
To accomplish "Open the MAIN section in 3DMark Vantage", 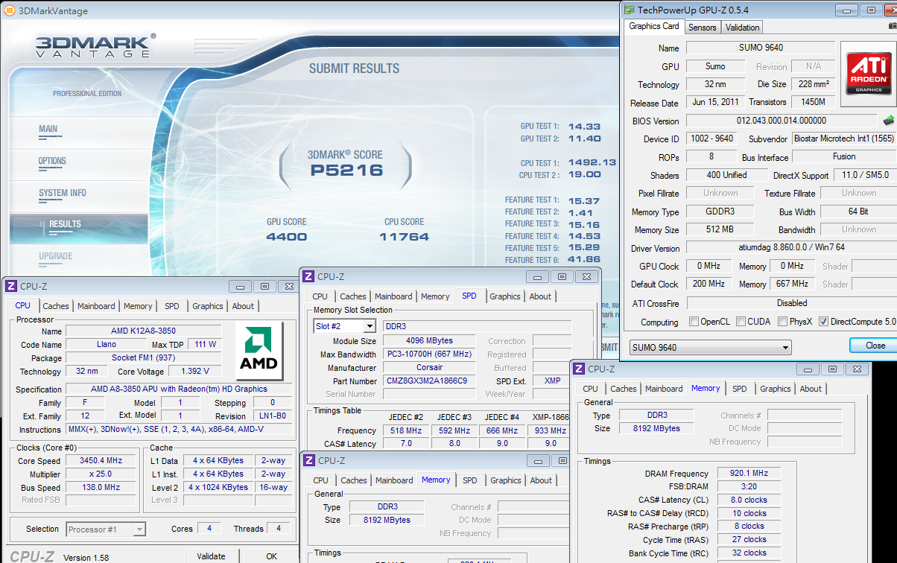I will [48, 129].
